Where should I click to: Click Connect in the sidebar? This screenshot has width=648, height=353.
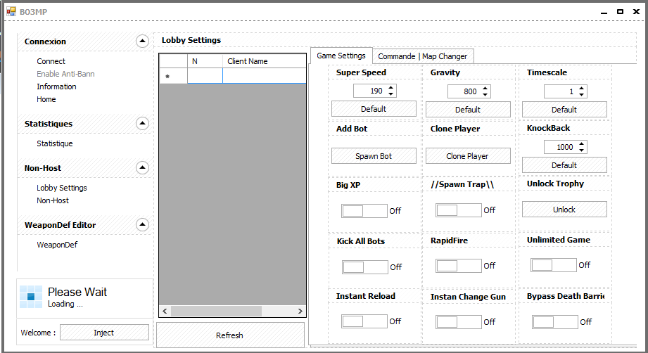click(x=51, y=61)
